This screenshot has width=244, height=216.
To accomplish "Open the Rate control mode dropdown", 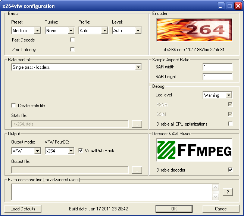I will [x=76, y=67].
